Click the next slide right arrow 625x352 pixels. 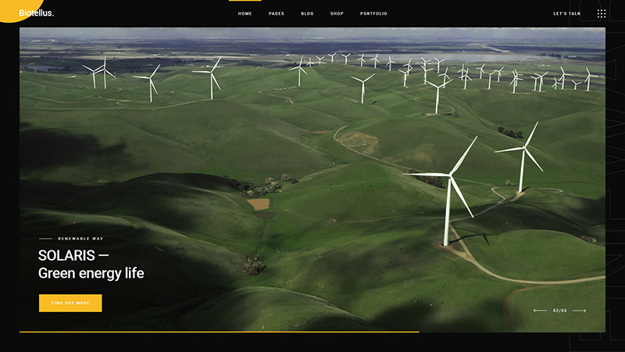pos(579,311)
